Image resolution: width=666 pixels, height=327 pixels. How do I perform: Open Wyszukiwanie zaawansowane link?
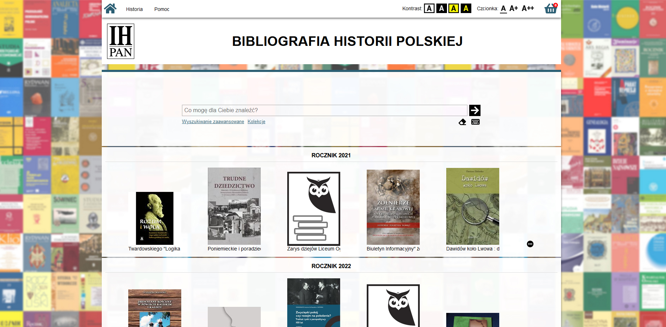213,121
